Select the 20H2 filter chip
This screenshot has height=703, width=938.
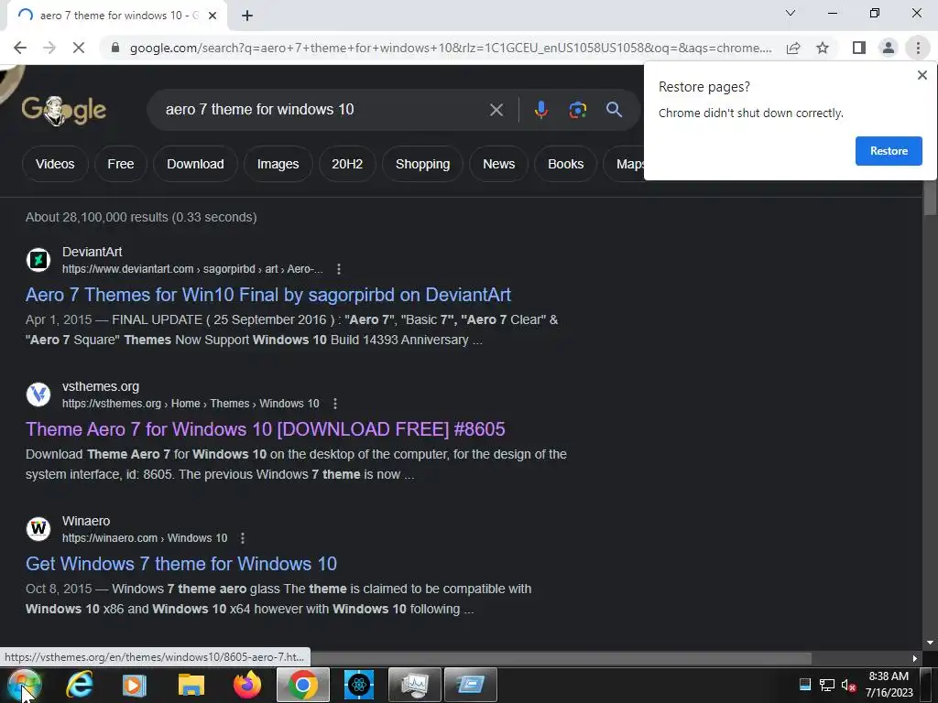[x=347, y=164]
